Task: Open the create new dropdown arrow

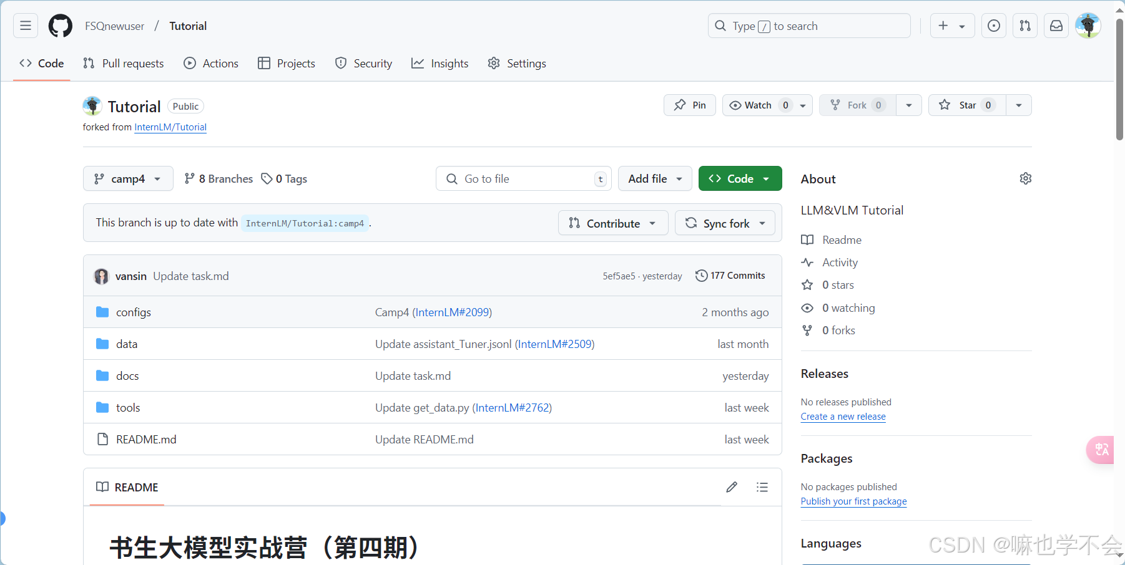Action: [x=963, y=26]
